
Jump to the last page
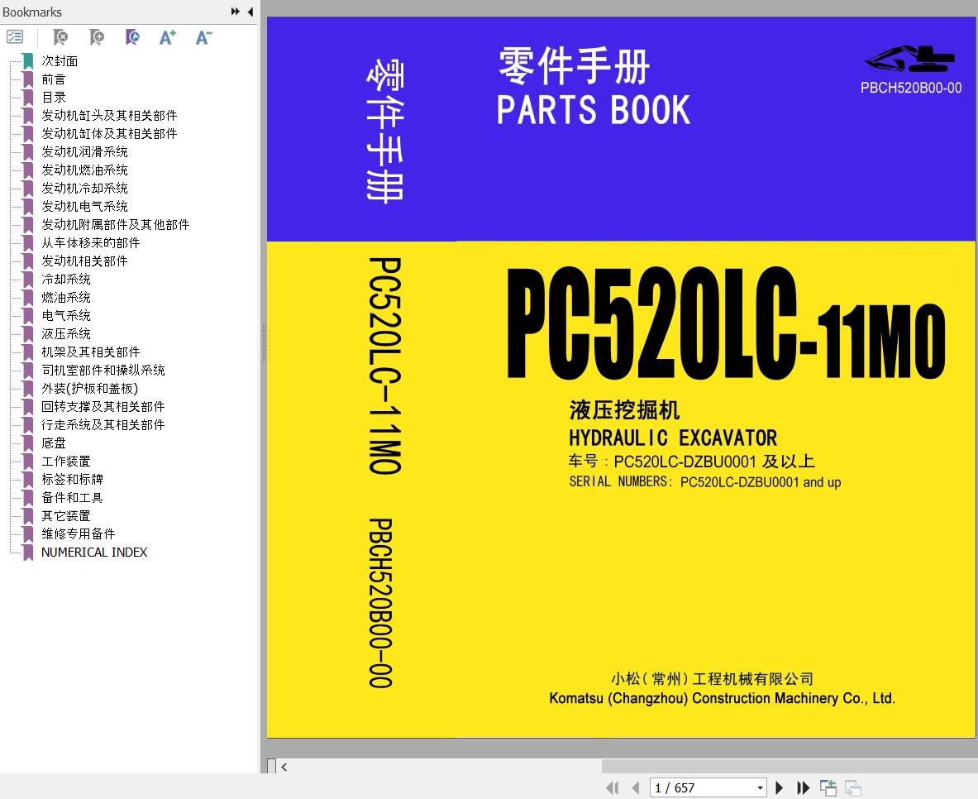click(804, 787)
